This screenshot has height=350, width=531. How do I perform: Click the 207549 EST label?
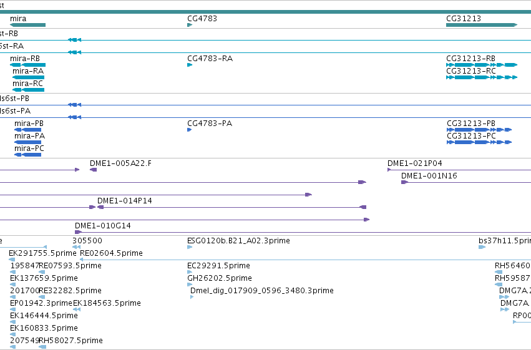(25, 341)
